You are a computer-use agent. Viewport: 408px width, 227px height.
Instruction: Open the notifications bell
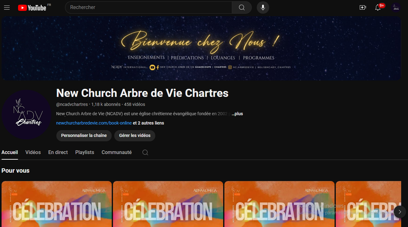[378, 7]
